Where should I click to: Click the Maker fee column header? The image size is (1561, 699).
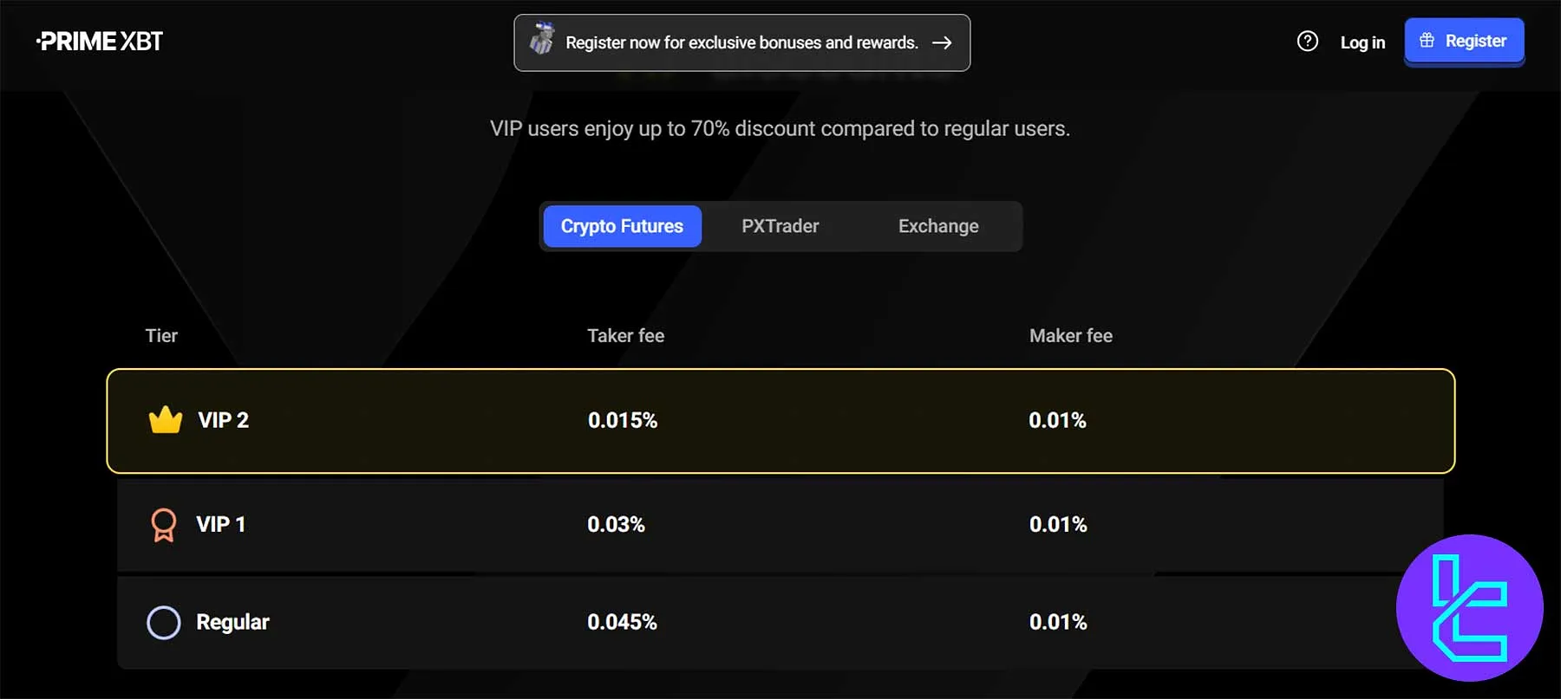click(1070, 335)
